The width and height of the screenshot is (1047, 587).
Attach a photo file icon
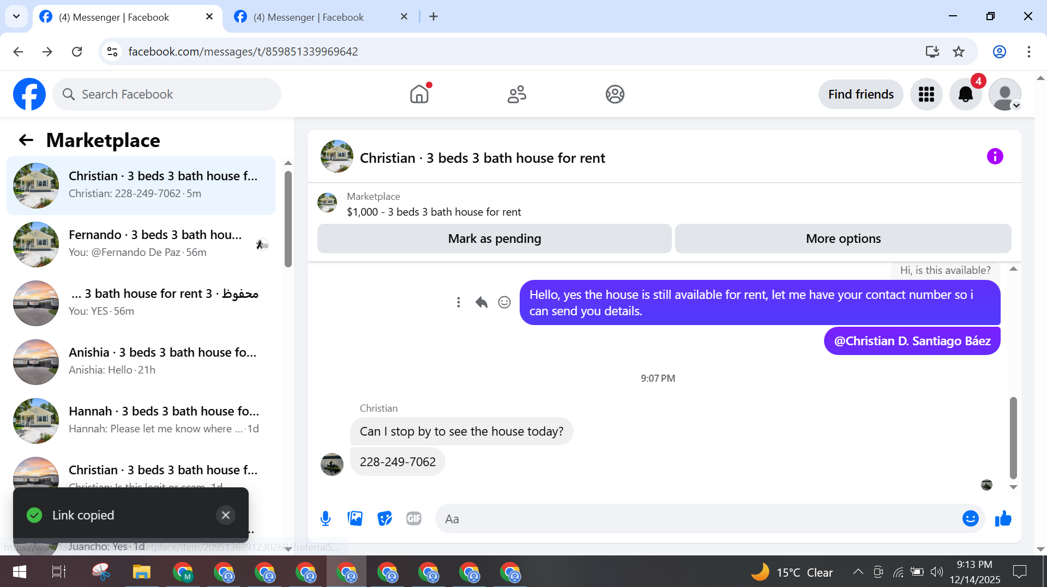click(355, 518)
